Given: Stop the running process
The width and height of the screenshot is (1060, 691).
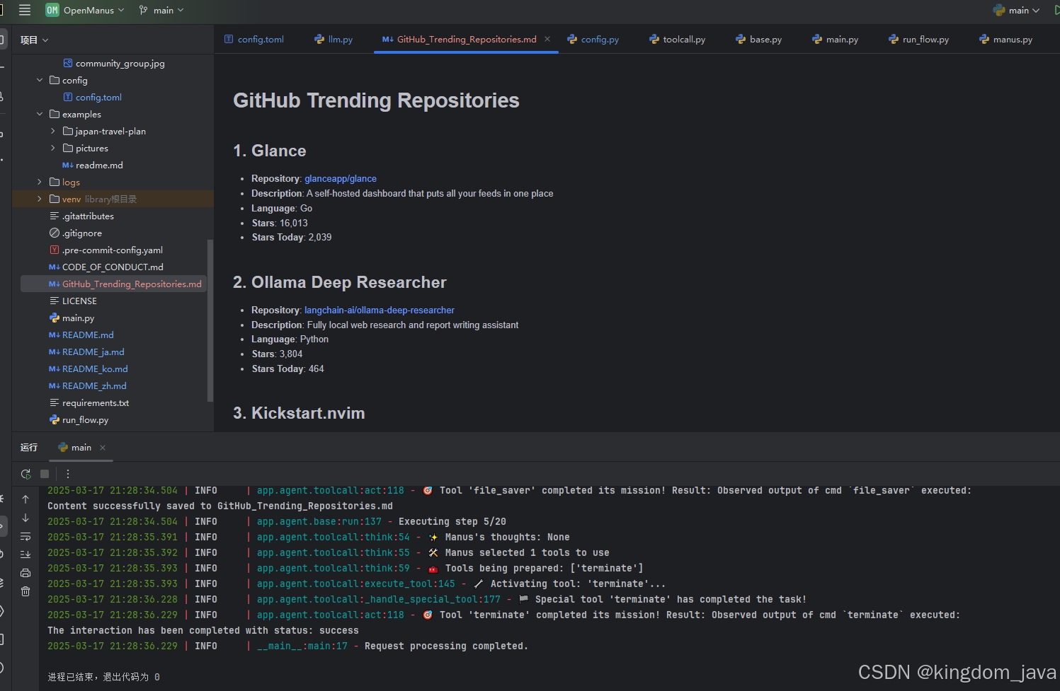Looking at the screenshot, I should point(45,474).
